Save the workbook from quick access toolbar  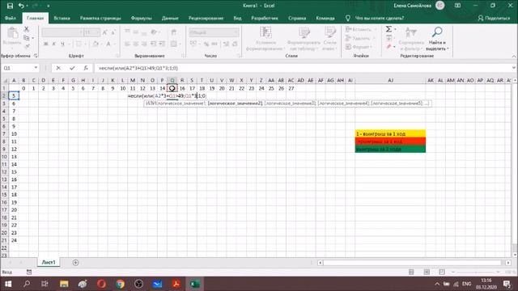[10, 6]
